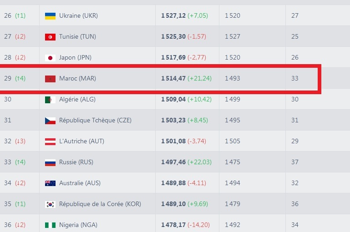Click the Czech Republic flag icon

click(50, 121)
